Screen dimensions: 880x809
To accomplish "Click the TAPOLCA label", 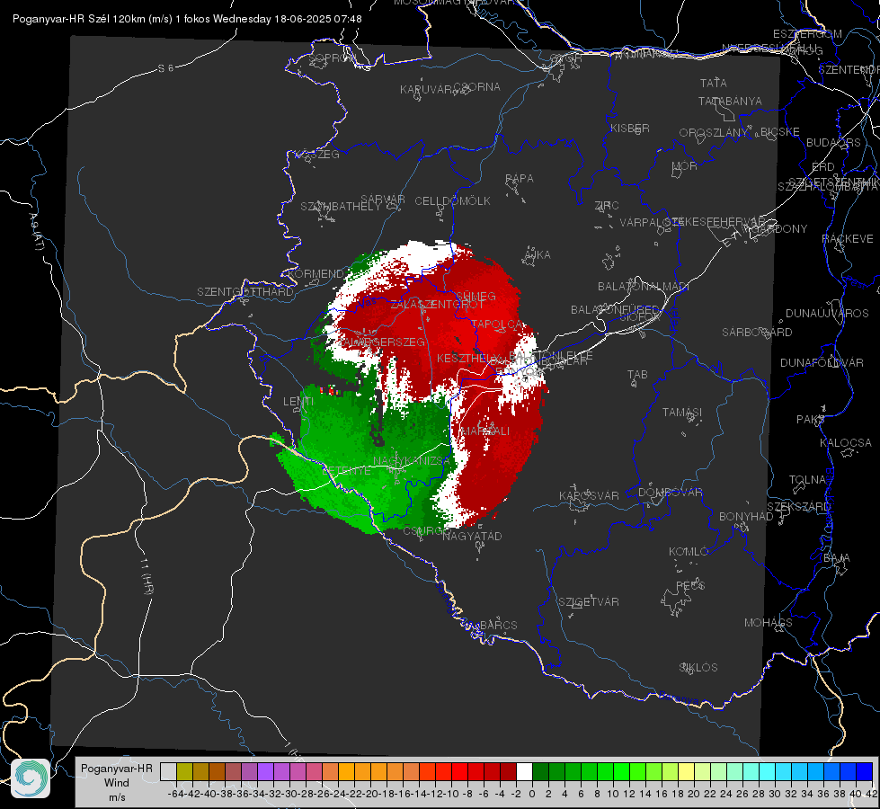I will 497,324.
